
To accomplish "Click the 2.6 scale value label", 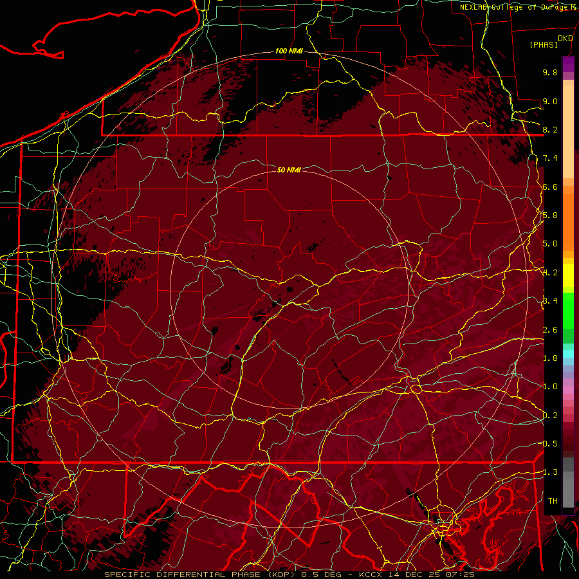I will [x=550, y=329].
